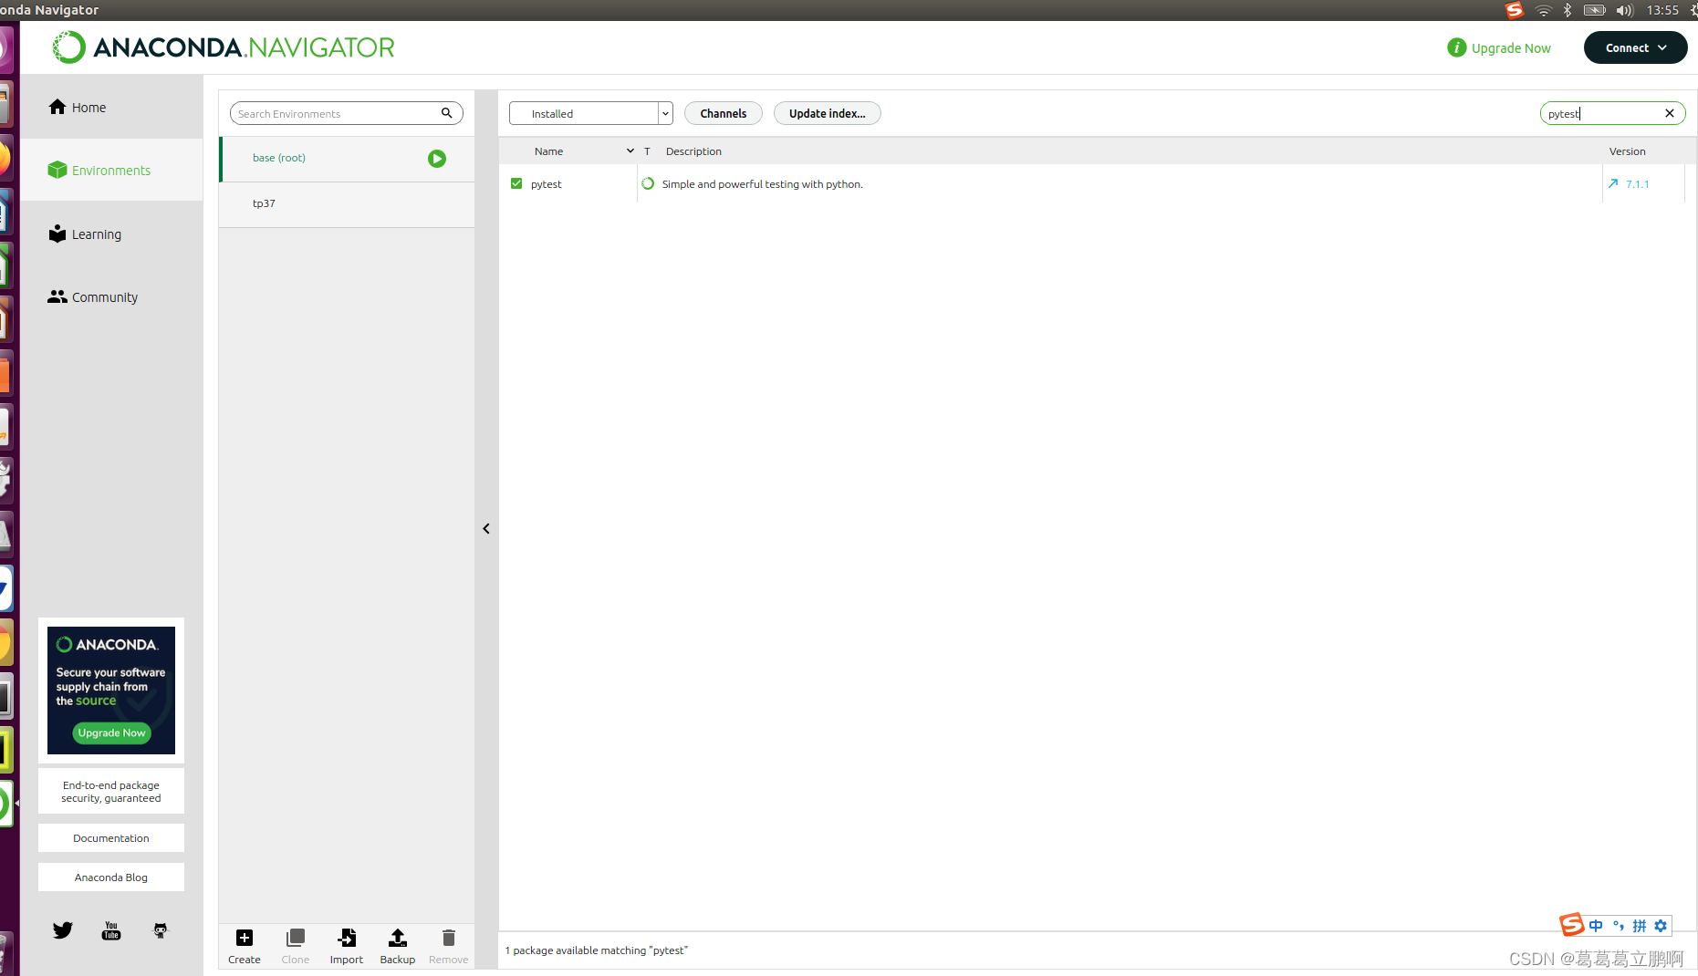The height and width of the screenshot is (976, 1698).
Task: Click the volume icon in system tray
Action: point(1625,10)
